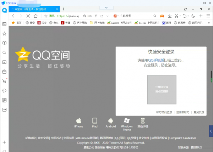213x152 pixels.
Task: Add a sidebar app with plus icon
Action: [x=4, y=142]
